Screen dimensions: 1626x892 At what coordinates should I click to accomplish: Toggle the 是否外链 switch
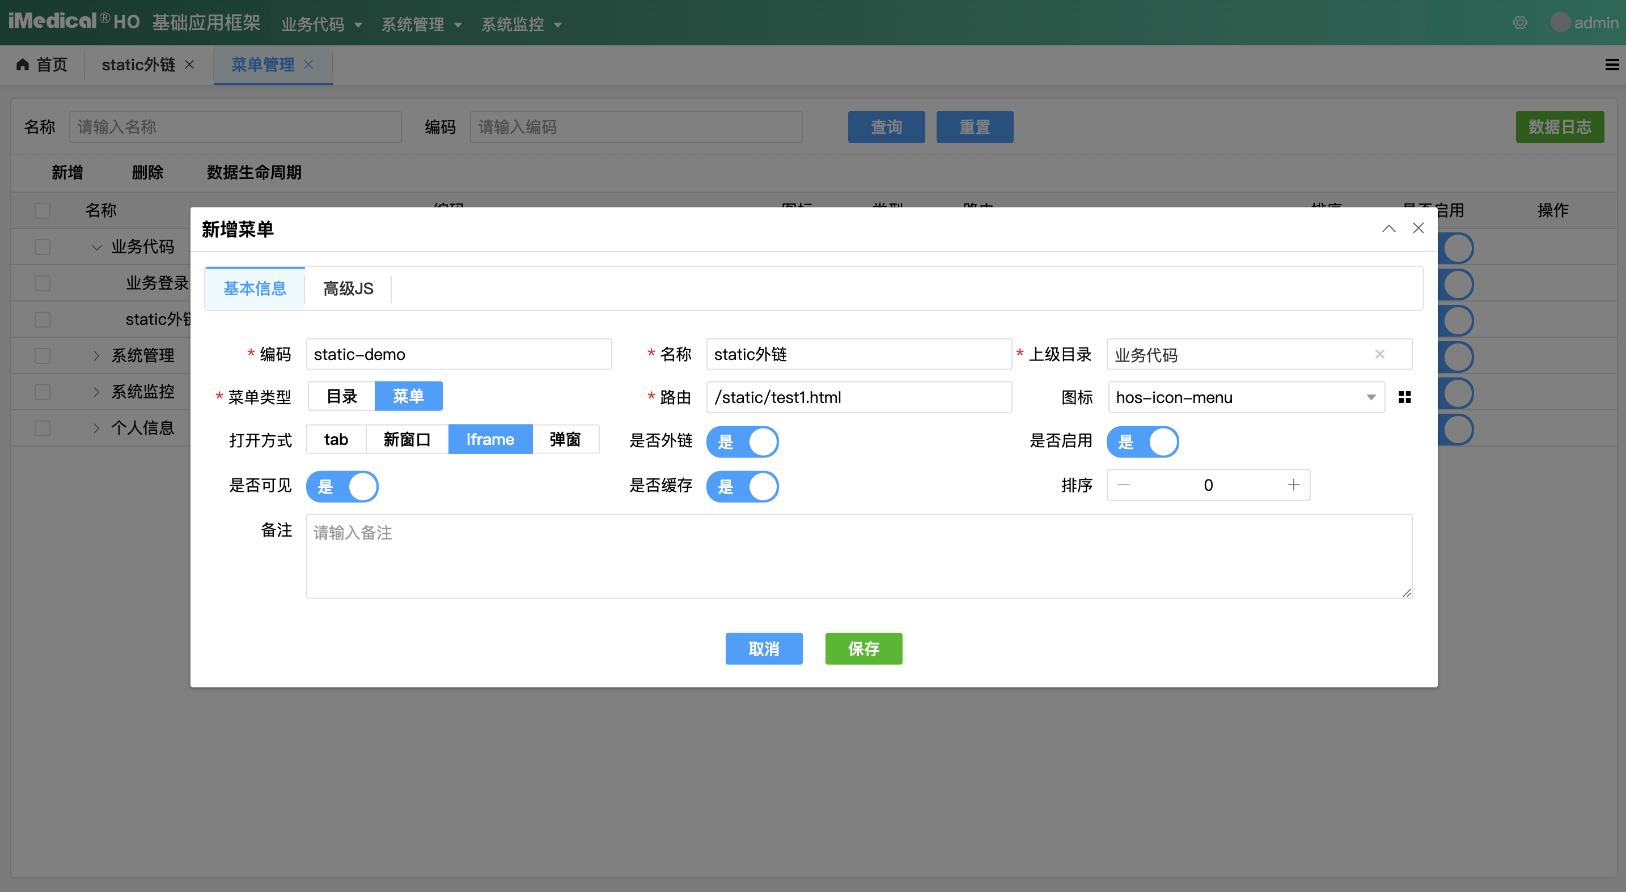(742, 441)
